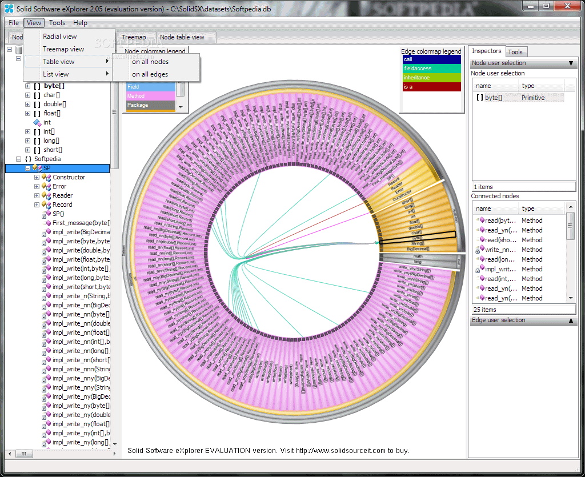The width and height of the screenshot is (585, 477).
Task: Expand the Edge user selection panel
Action: [x=571, y=320]
